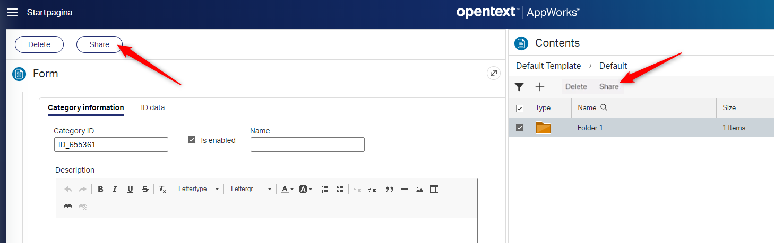The width and height of the screenshot is (774, 243).
Task: Switch to the ID data tab
Action: (152, 107)
